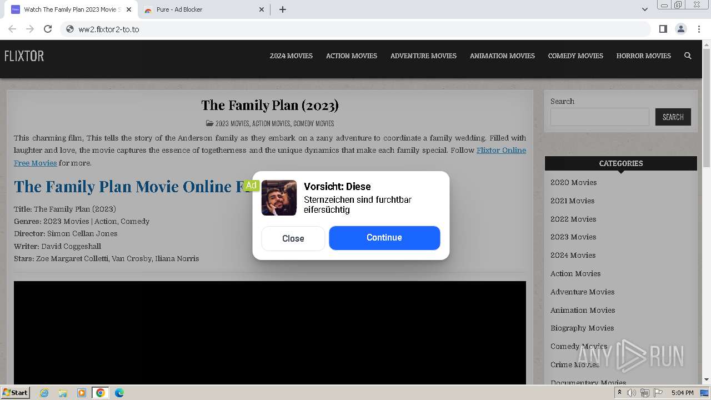Launch Microsoft Edge from taskbar
Screen dimensions: 711x400
click(119, 393)
